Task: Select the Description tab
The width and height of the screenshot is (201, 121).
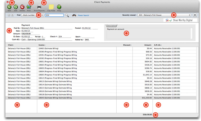Action: [x=112, y=26]
